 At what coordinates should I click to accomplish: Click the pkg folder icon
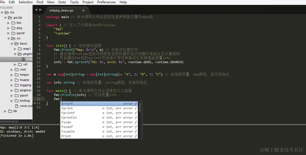13,28
